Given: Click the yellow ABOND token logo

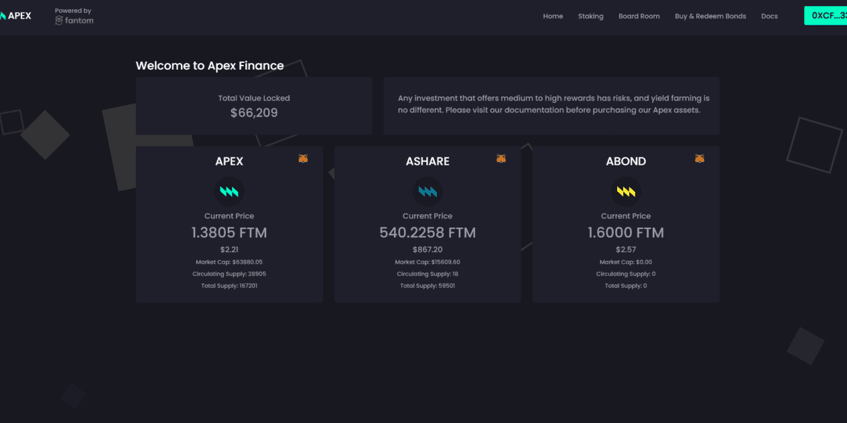Looking at the screenshot, I should pyautogui.click(x=626, y=192).
